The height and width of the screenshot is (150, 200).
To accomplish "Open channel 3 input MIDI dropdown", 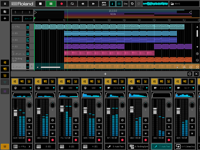I will tap(68, 88).
